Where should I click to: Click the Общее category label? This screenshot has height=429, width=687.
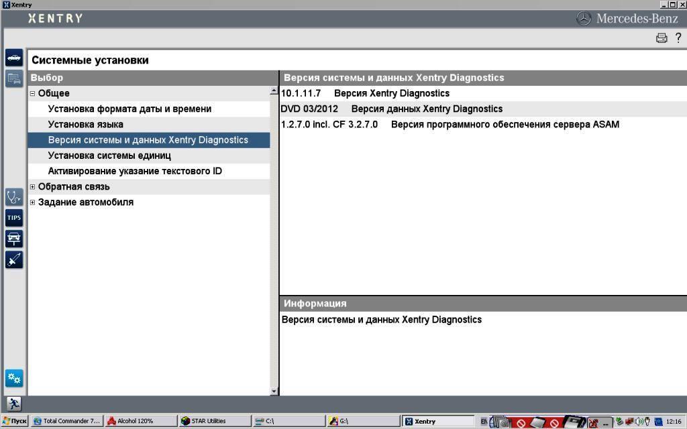[54, 93]
